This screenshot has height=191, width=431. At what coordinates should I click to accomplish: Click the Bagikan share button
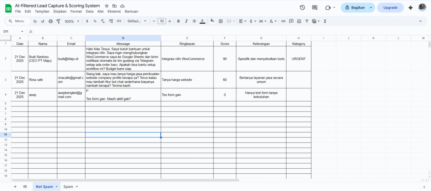coord(354,8)
